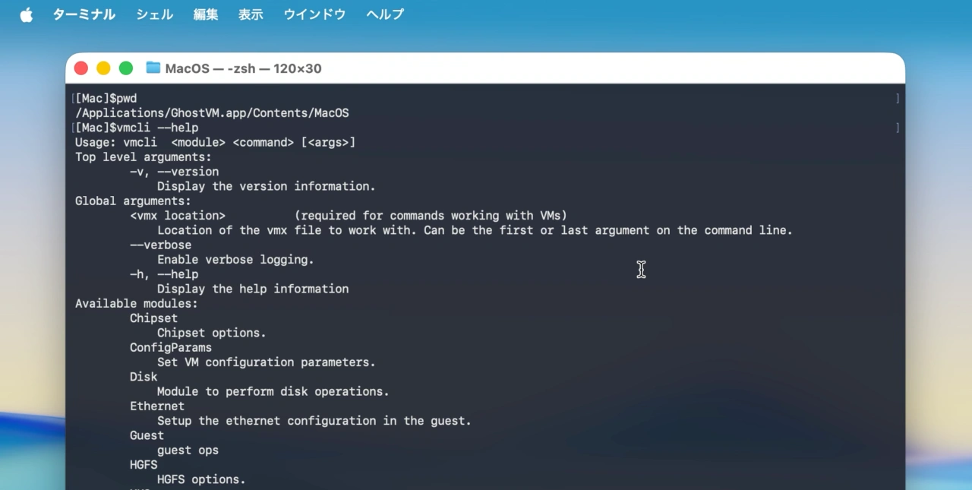The height and width of the screenshot is (490, 972).
Task: Click the "ConfigParams" module name
Action: tap(171, 348)
